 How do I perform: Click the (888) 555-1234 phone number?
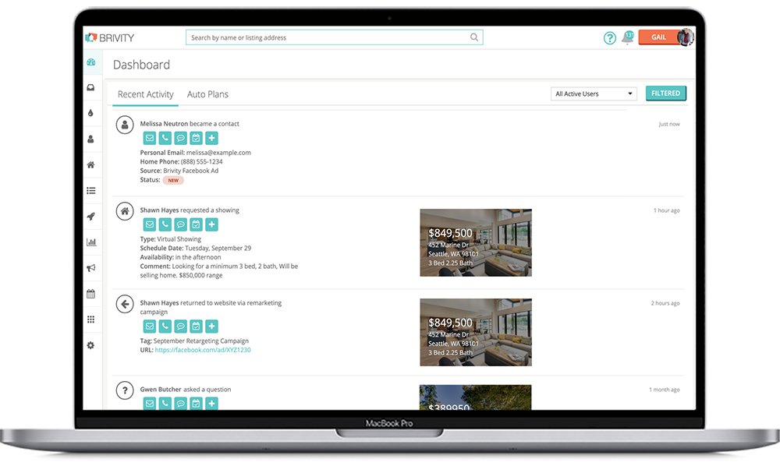point(201,161)
